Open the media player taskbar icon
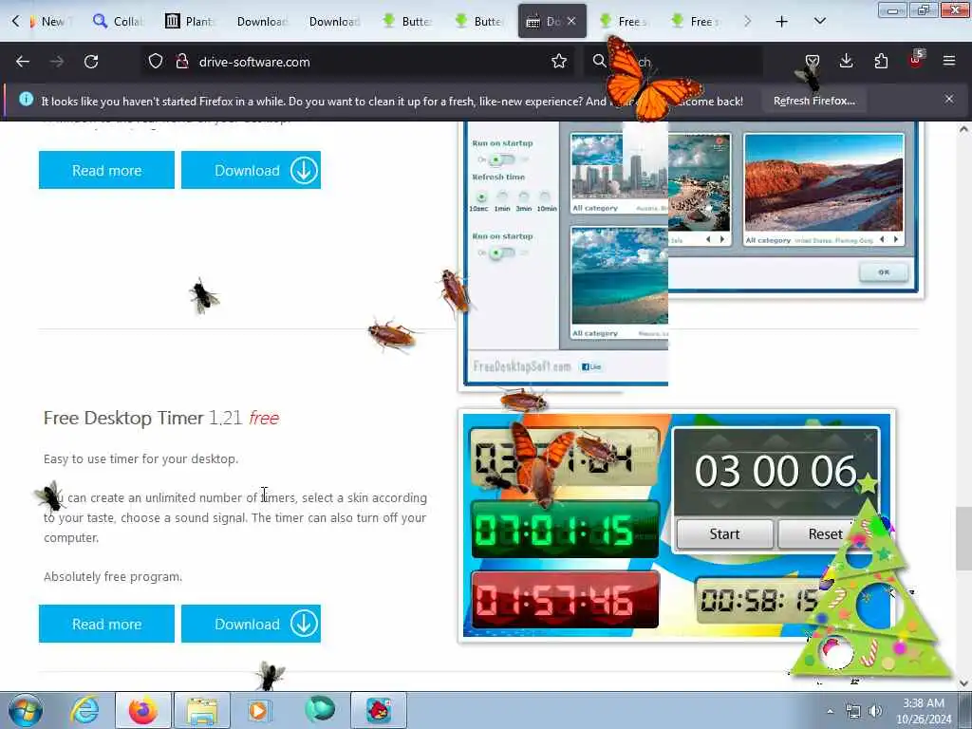The height and width of the screenshot is (729, 972). point(258,710)
